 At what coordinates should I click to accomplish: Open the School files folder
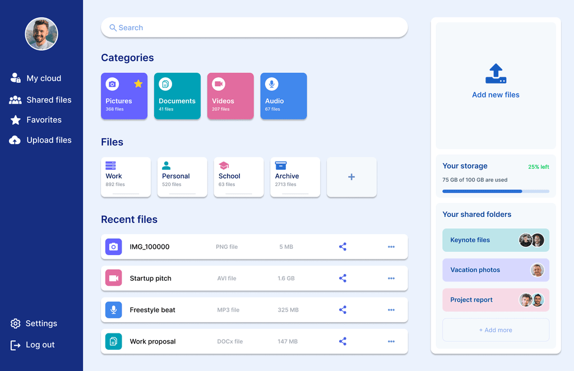(239, 177)
